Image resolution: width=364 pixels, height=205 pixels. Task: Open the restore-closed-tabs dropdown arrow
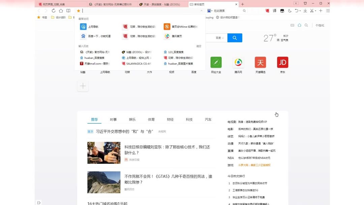[x=300, y=11]
